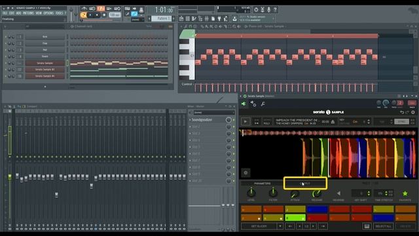Click the power-shaped icon in top toolbar

[x=256, y=10]
